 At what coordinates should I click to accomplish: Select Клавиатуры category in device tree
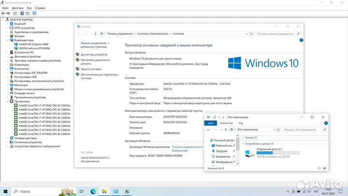(22, 65)
